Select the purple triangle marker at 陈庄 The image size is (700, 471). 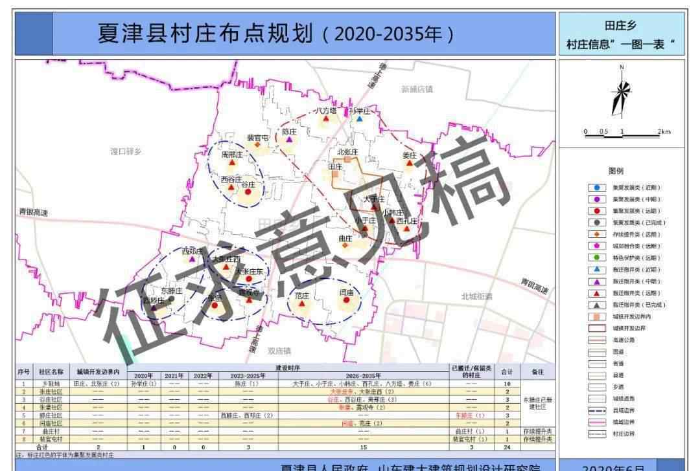click(289, 140)
